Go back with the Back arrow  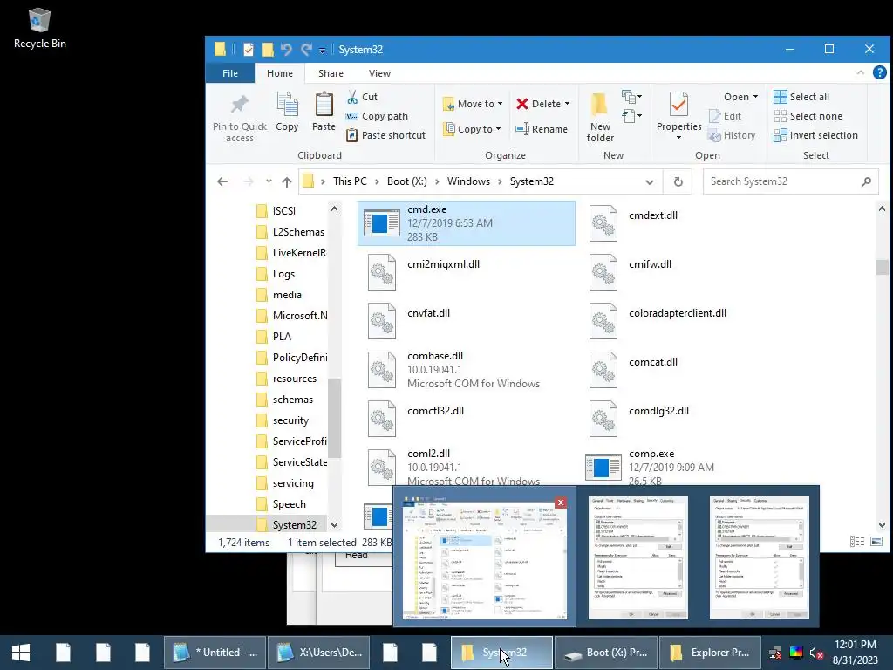pyautogui.click(x=222, y=181)
